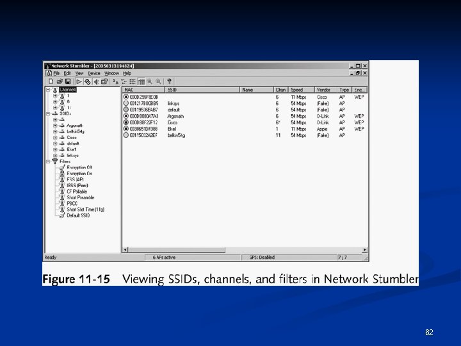Click status icon for the default row
Screen dimensions: 461x346
[x=126, y=110]
